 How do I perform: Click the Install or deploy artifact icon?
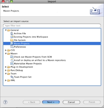(x=12, y=60)
